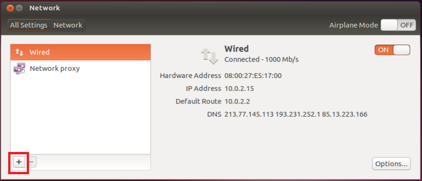
Task: Click the large Wired arrows icon
Action: click(209, 56)
